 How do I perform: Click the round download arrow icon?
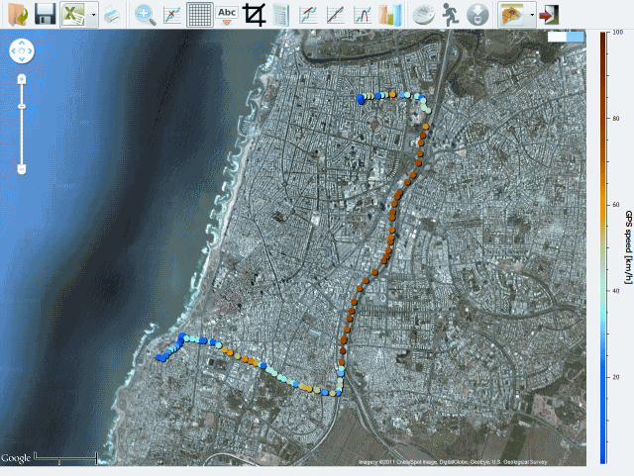476,15
